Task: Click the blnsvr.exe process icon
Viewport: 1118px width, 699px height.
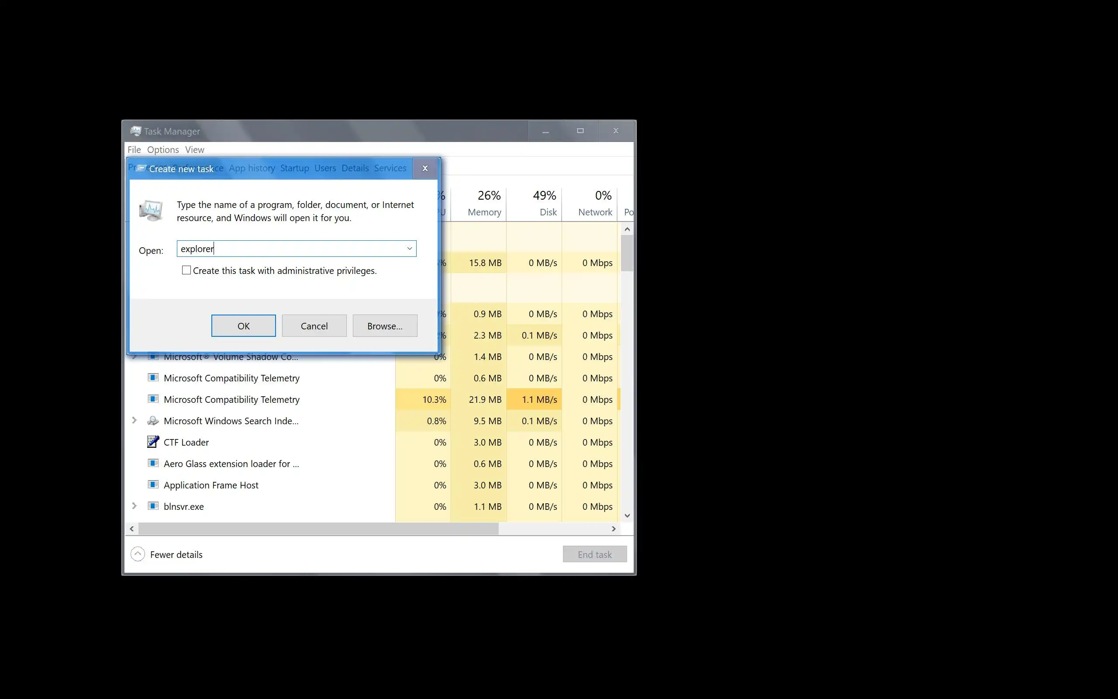Action: 153,506
